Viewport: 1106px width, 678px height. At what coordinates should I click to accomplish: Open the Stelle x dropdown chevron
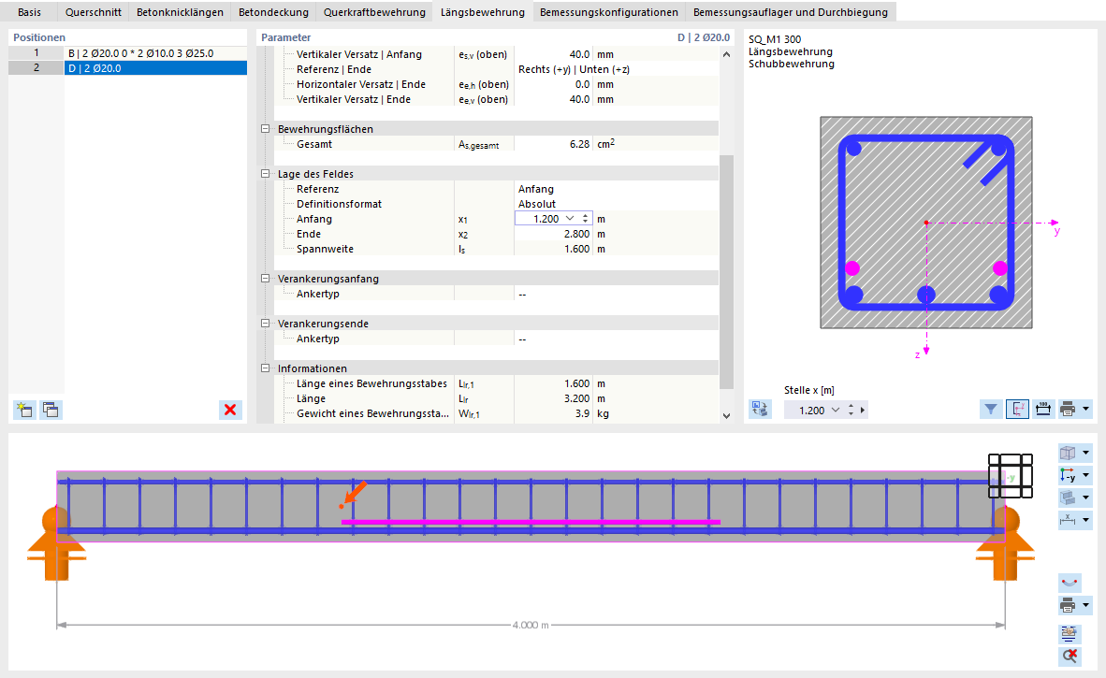coord(836,410)
